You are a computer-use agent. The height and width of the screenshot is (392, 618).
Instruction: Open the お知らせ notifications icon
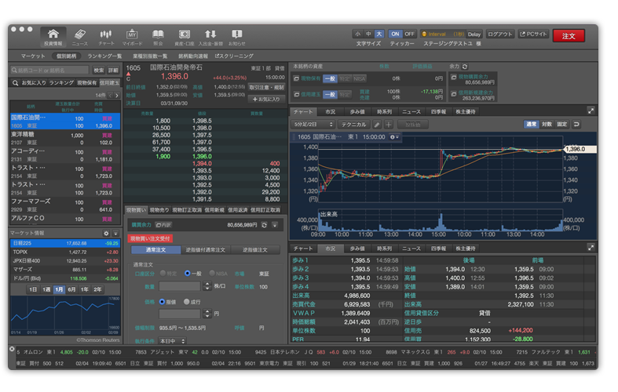(236, 36)
